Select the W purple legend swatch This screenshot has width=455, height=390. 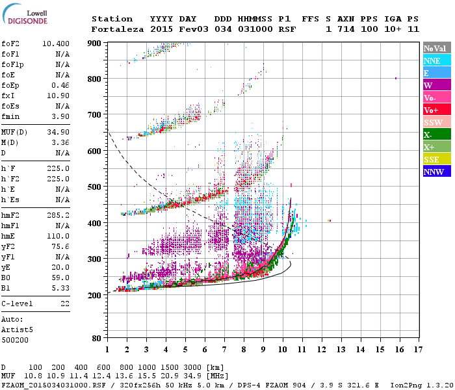pyautogui.click(x=437, y=85)
